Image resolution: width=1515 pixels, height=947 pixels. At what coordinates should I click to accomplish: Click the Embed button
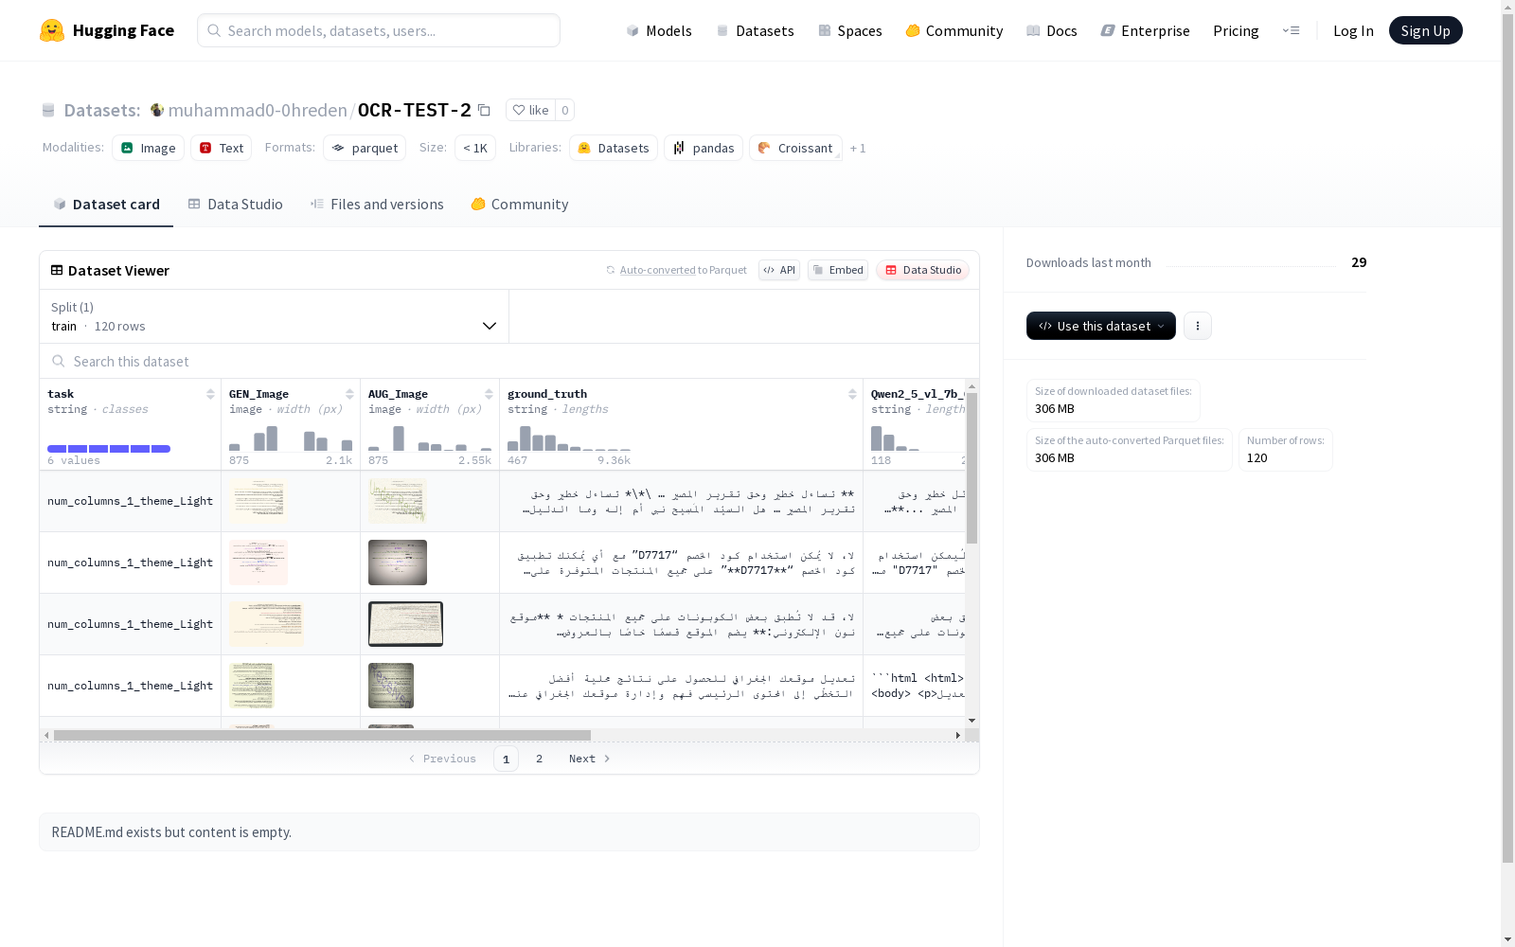point(838,270)
